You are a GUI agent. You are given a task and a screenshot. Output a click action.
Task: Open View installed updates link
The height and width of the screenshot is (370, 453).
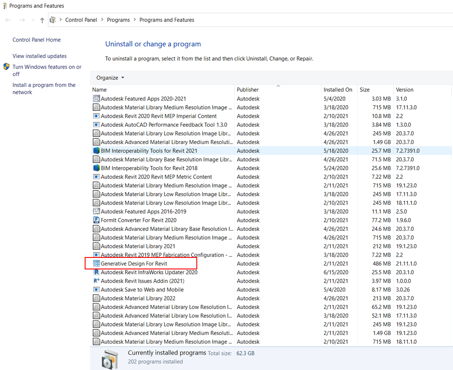[39, 56]
